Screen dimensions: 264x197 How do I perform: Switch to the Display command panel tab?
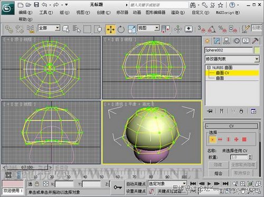[x=246, y=41]
